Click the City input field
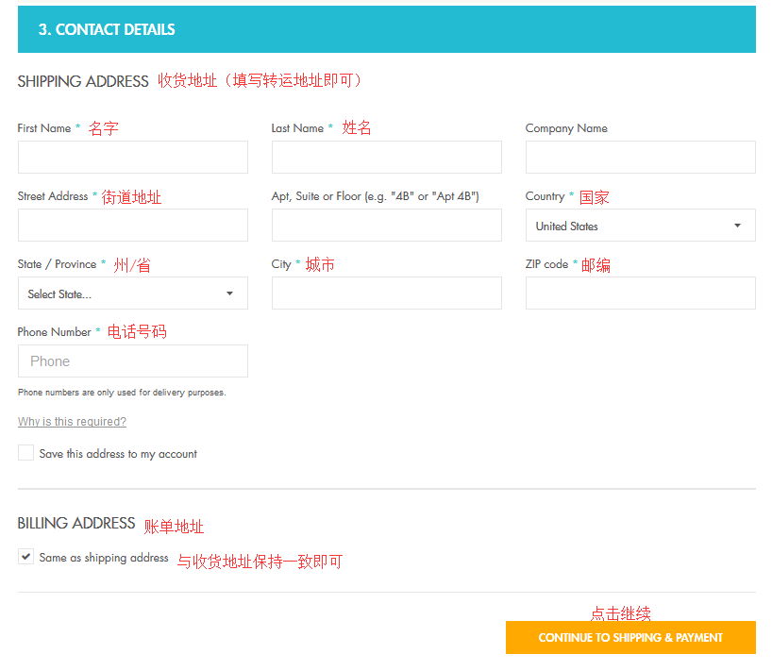Screen dimensions: 772x671 [x=386, y=294]
